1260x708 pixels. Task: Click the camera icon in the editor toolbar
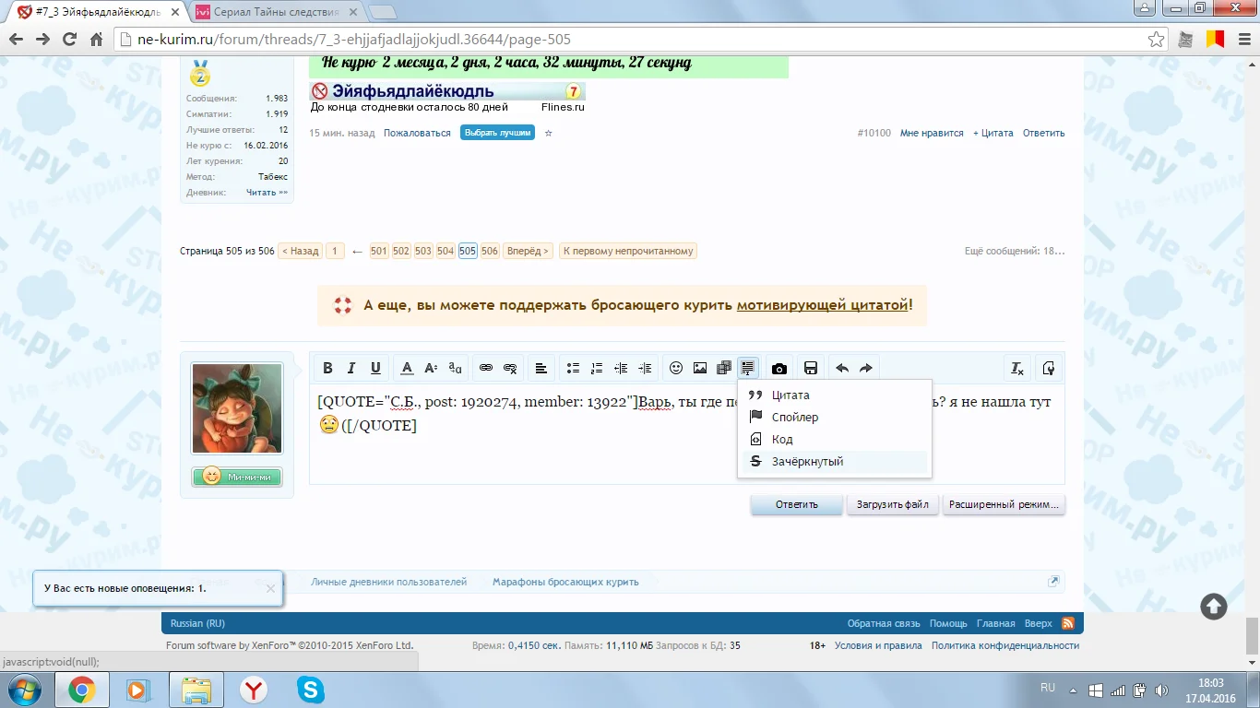tap(779, 369)
